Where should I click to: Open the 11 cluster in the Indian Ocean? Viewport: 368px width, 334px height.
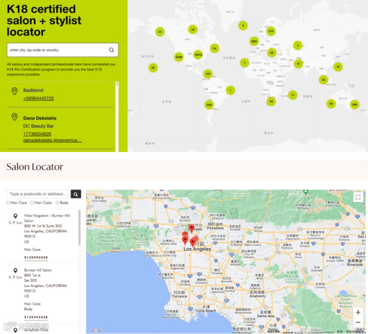293,95
